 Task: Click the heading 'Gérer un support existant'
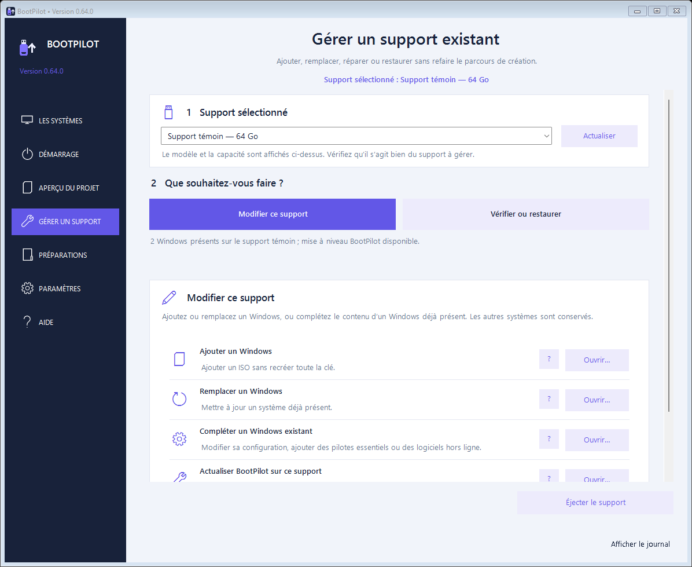point(406,39)
